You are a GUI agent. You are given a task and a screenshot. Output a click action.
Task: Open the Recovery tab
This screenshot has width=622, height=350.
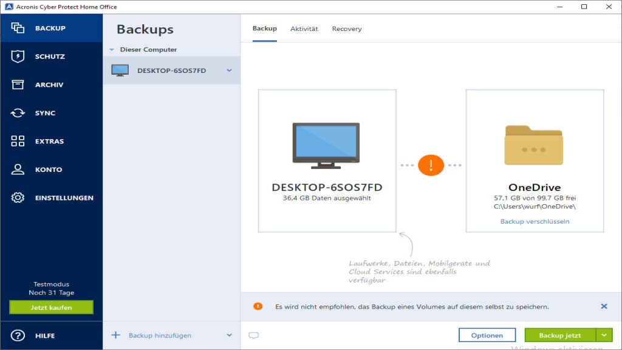click(x=346, y=28)
